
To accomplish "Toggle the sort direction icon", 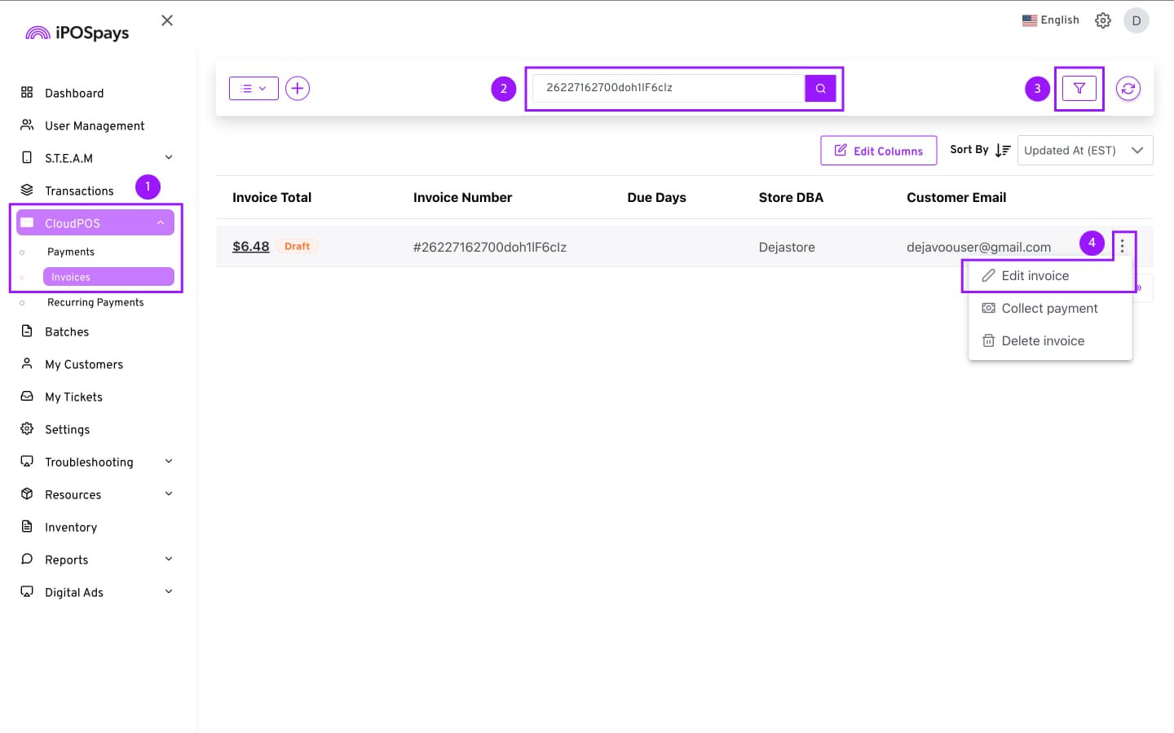I will point(1003,151).
